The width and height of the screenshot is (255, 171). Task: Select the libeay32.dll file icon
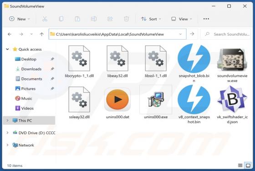point(117,58)
